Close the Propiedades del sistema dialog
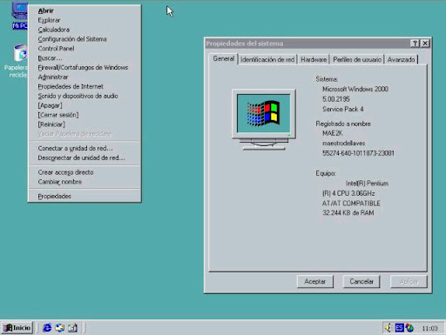The image size is (446, 335). coord(425,44)
